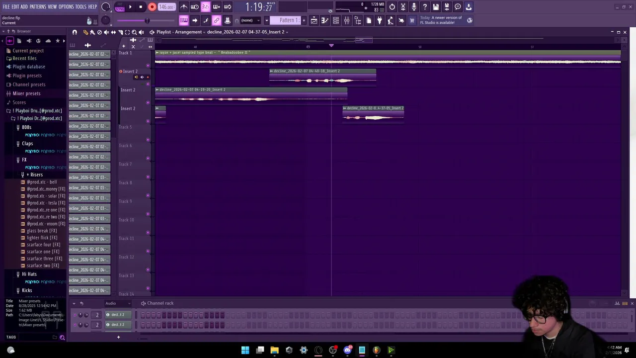Click the one-click audio recording microphone icon
This screenshot has height=358, width=636.
[x=414, y=7]
